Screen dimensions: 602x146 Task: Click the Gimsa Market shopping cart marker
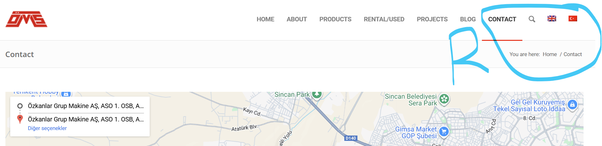(444, 132)
